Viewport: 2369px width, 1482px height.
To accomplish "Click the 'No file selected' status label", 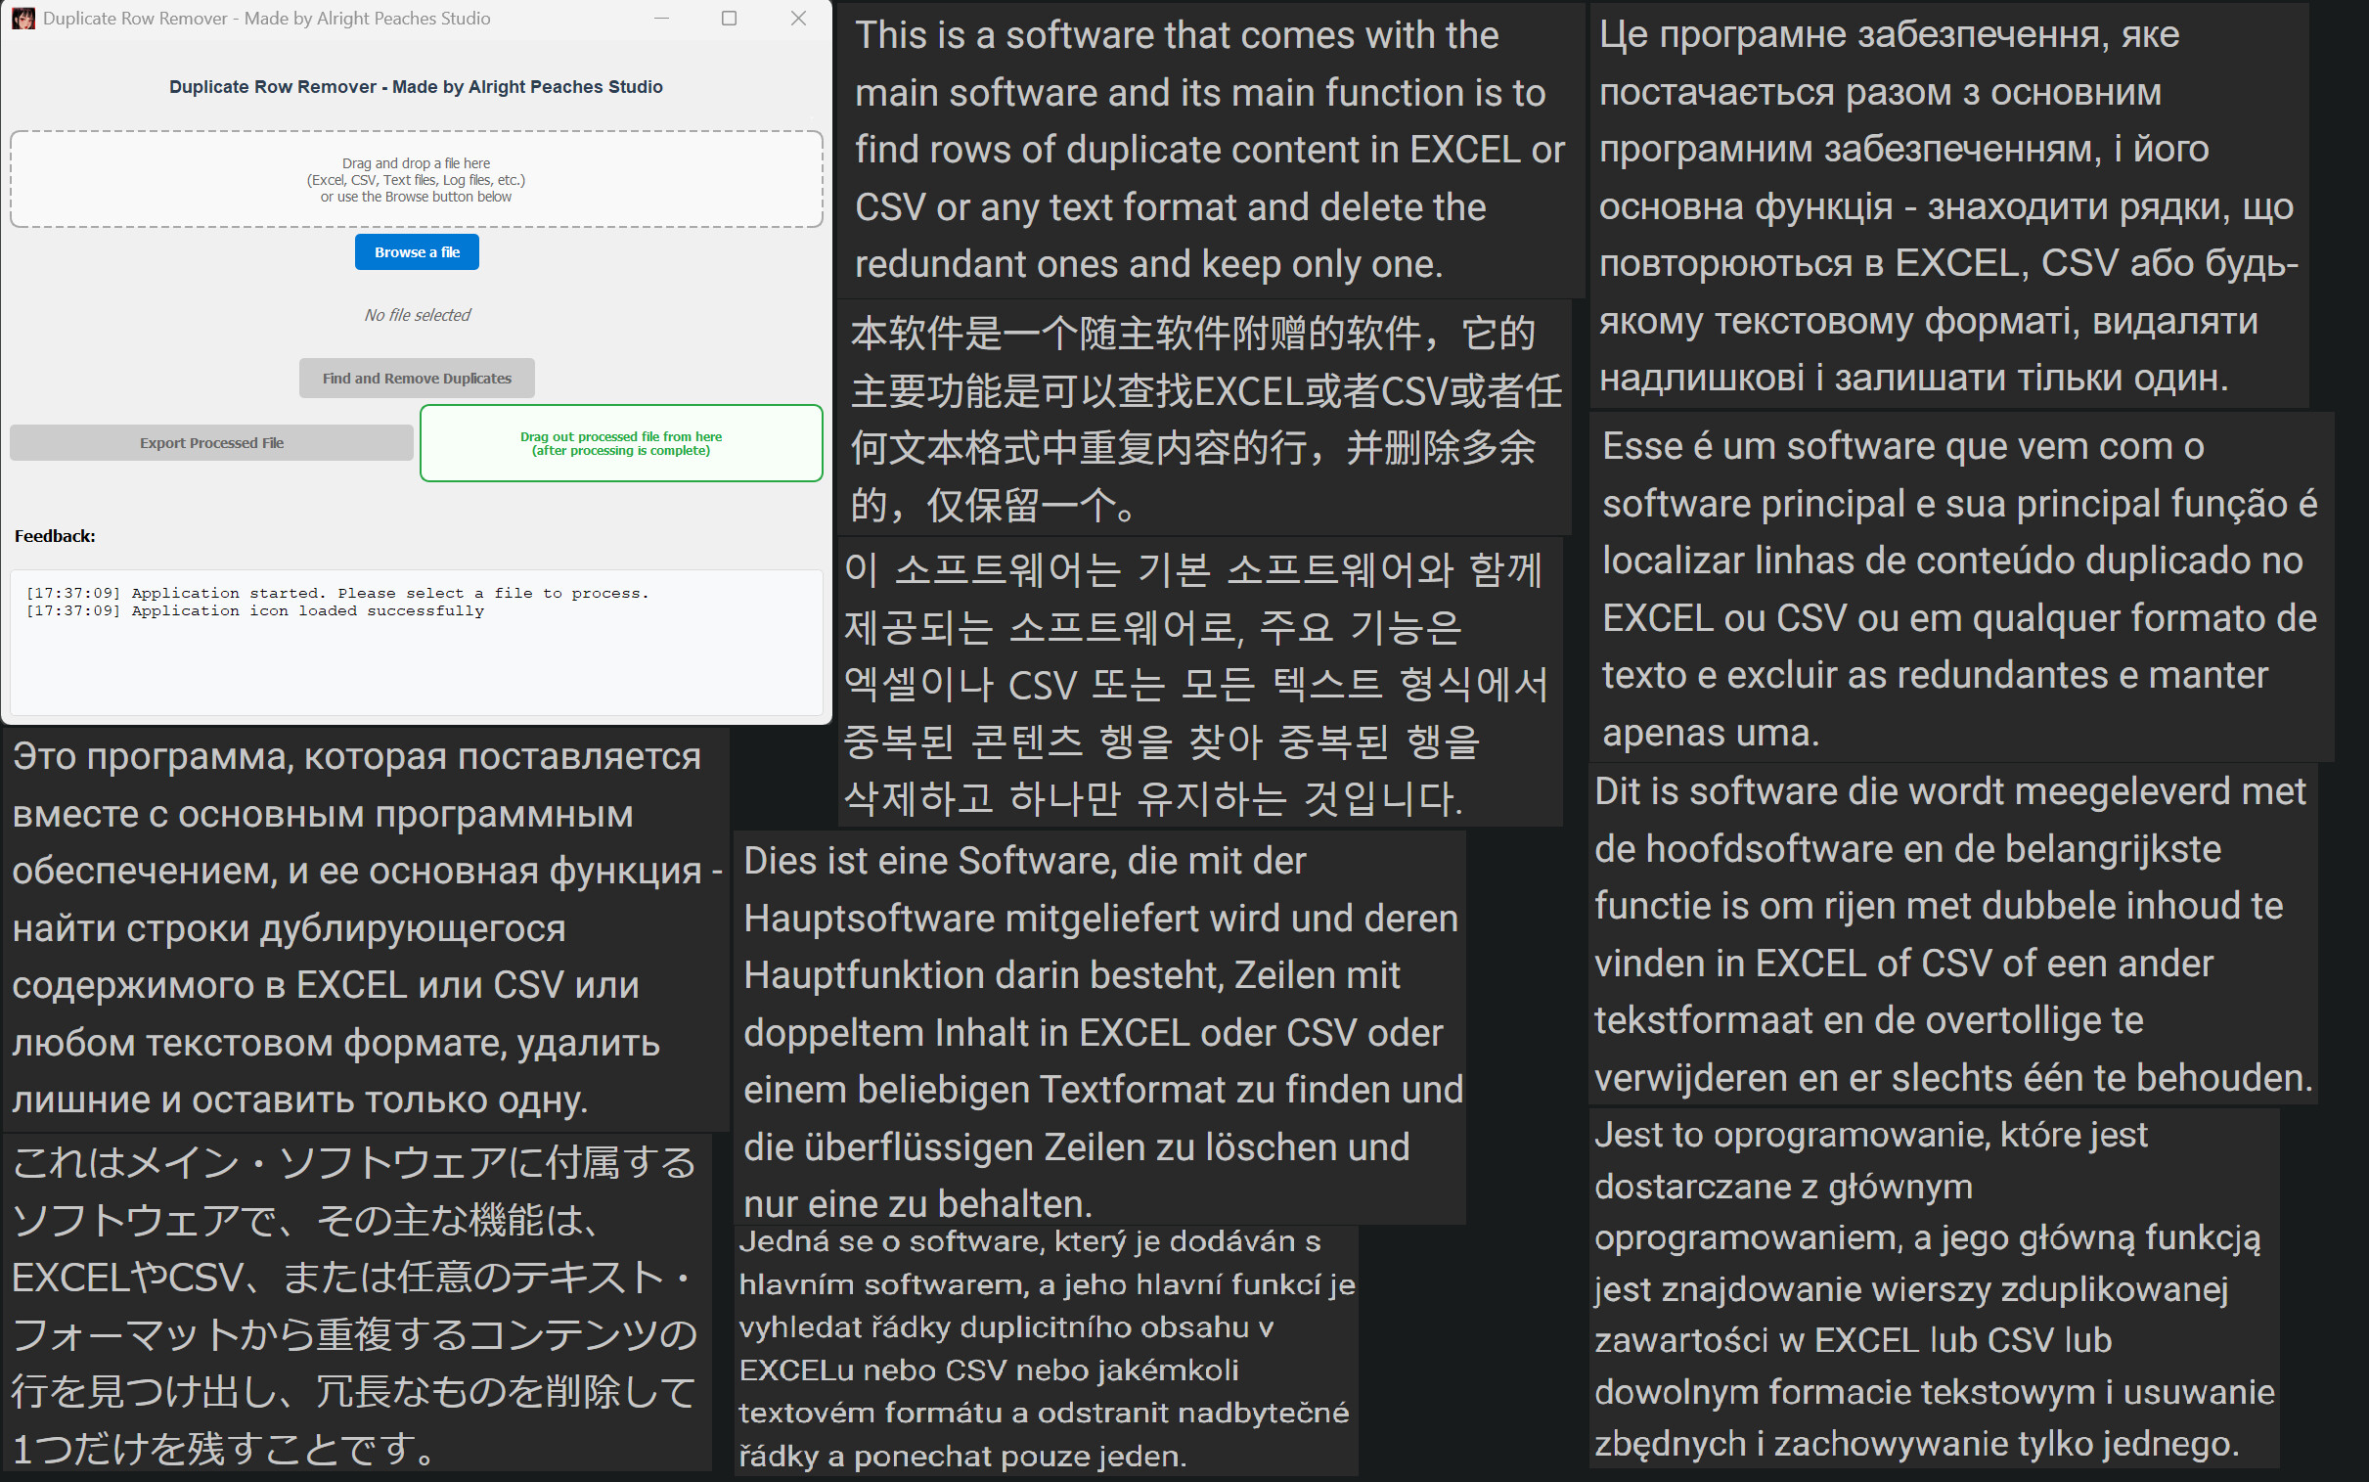I will (x=417, y=316).
